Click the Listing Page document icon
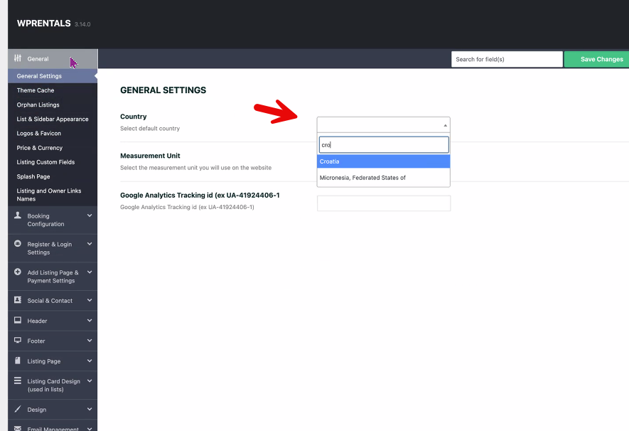 (18, 361)
